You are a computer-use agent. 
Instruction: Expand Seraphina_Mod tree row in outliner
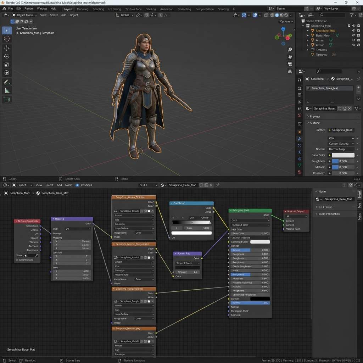(x=308, y=30)
